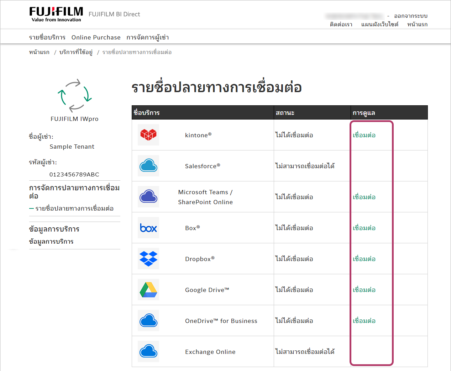Image resolution: width=451 pixels, height=371 pixels.
Task: Click บริการที่ใช้อยู่ in the breadcrumb
Action: tap(76, 52)
